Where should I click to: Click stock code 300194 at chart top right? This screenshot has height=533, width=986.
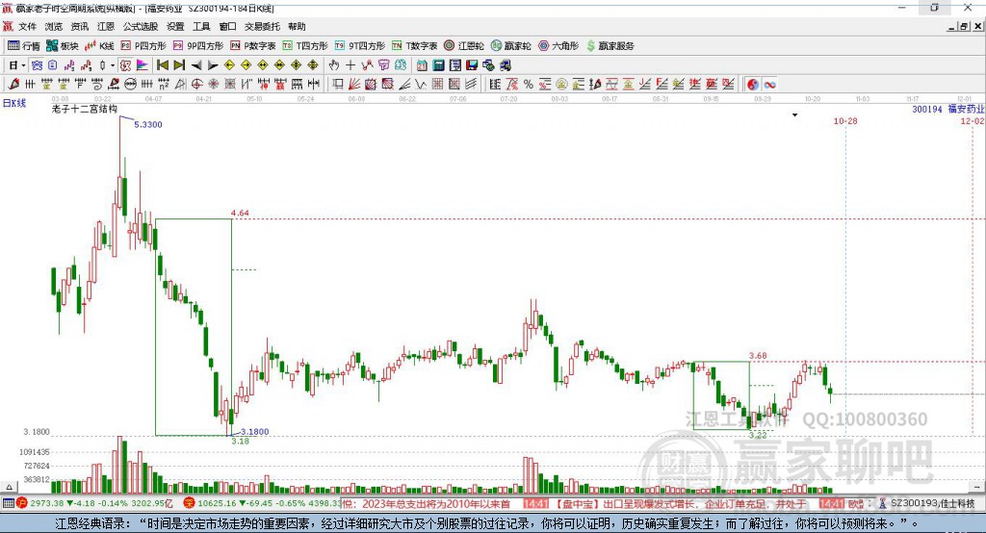click(927, 110)
